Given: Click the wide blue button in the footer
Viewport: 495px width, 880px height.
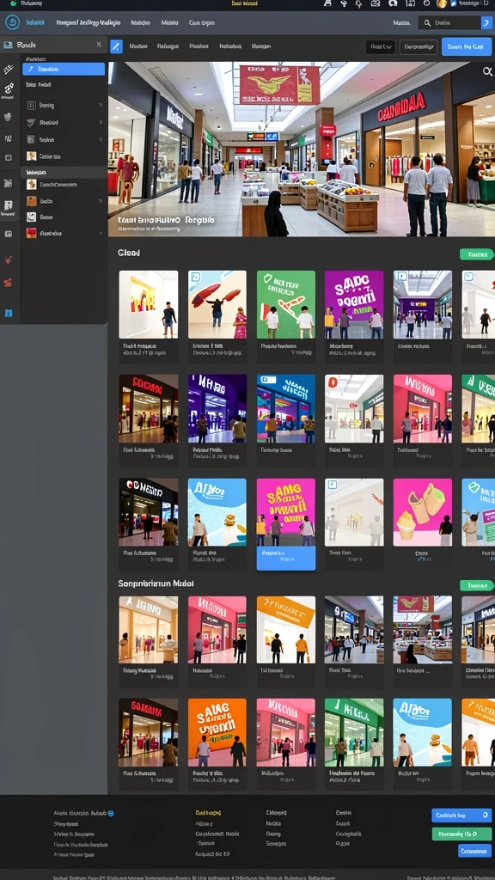Looking at the screenshot, I should 461,816.
